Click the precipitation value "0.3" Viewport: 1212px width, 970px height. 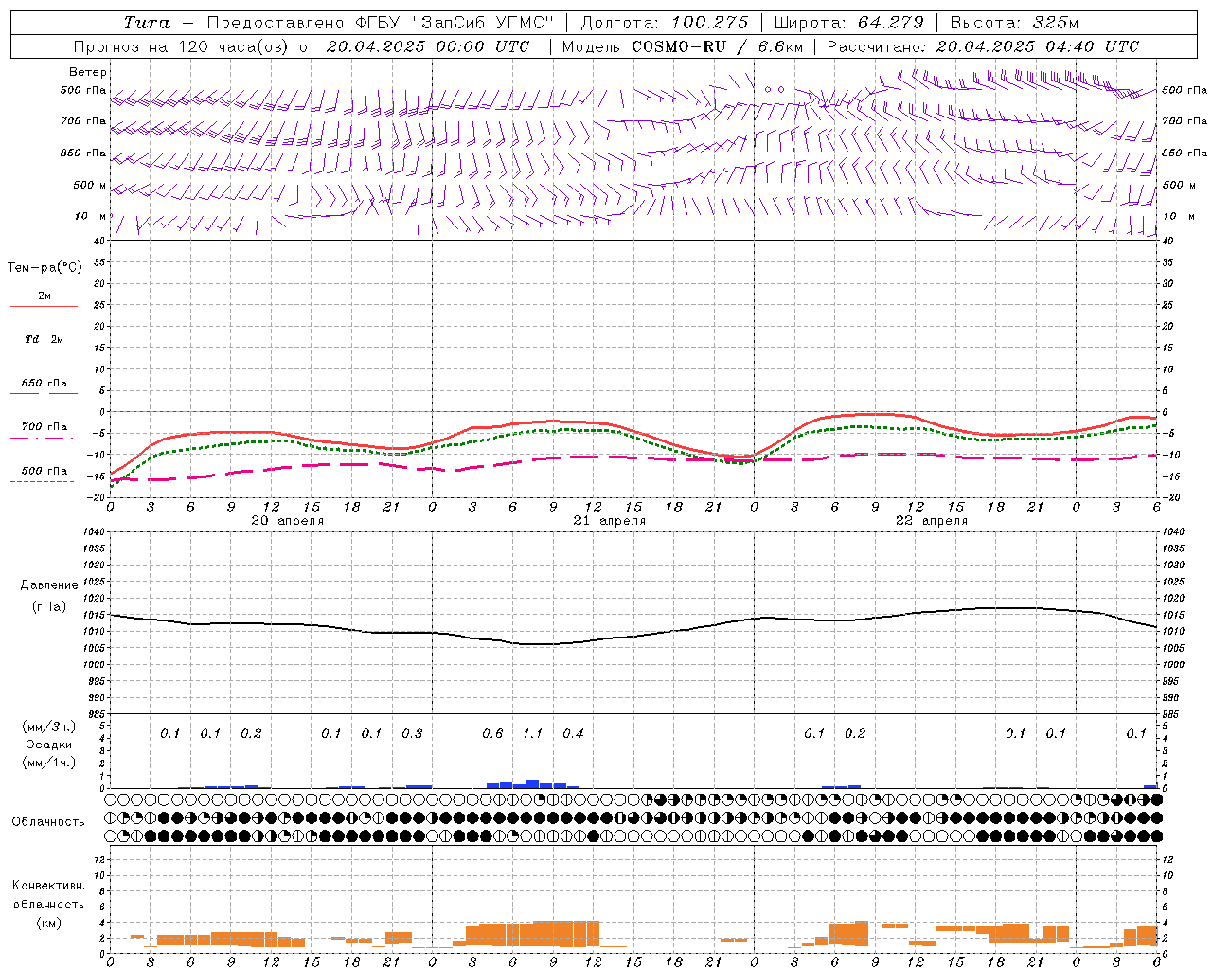(412, 734)
